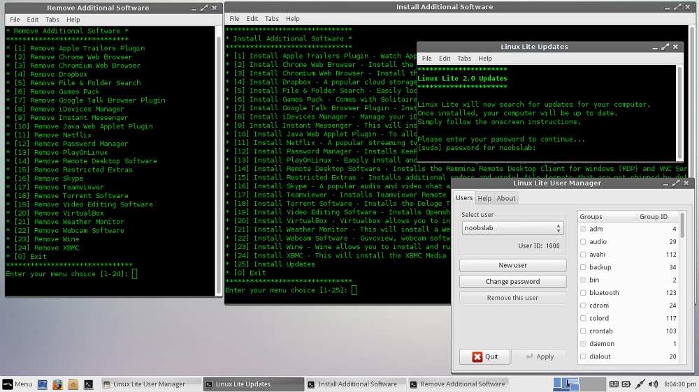Click the Change password button
This screenshot has height=392, width=699.
click(x=512, y=282)
